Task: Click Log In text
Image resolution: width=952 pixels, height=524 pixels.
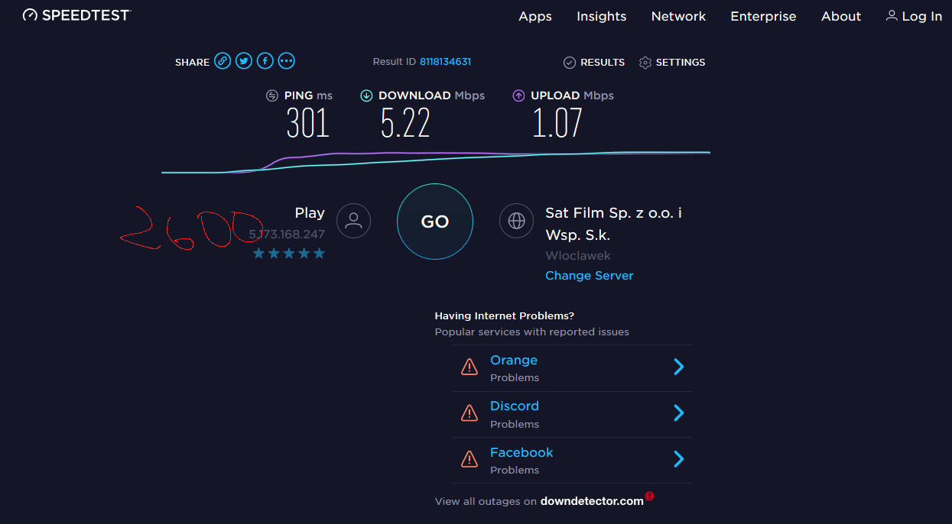Action: tap(922, 17)
